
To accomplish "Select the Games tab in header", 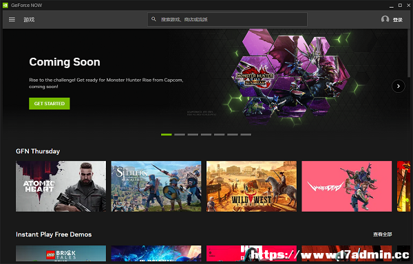I will pyautogui.click(x=29, y=19).
